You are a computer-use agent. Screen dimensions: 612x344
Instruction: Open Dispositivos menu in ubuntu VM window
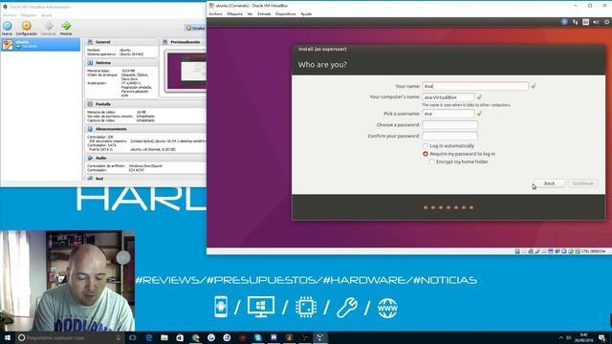click(286, 14)
